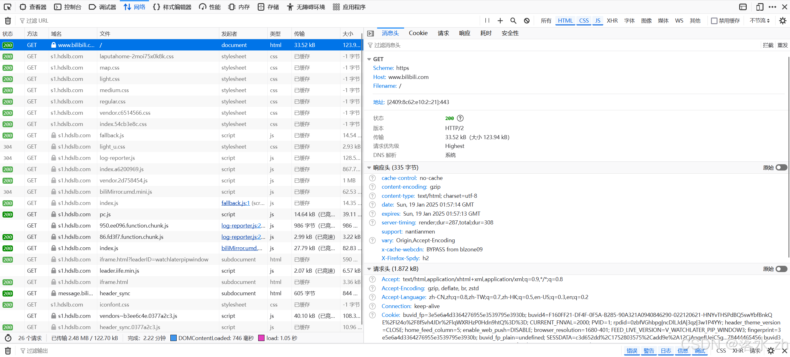Activate the element picker icon
790x357 pixels.
(x=8, y=7)
